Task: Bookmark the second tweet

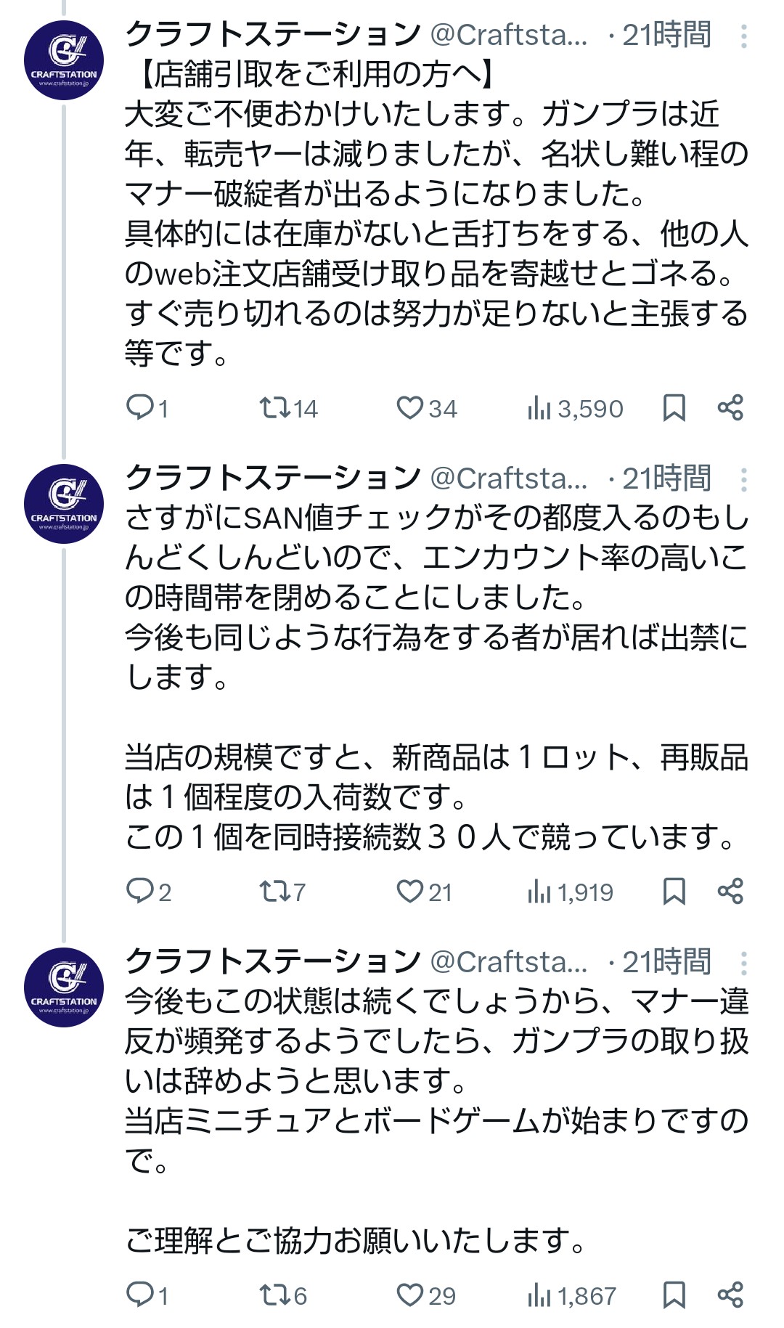Action: pos(674,892)
